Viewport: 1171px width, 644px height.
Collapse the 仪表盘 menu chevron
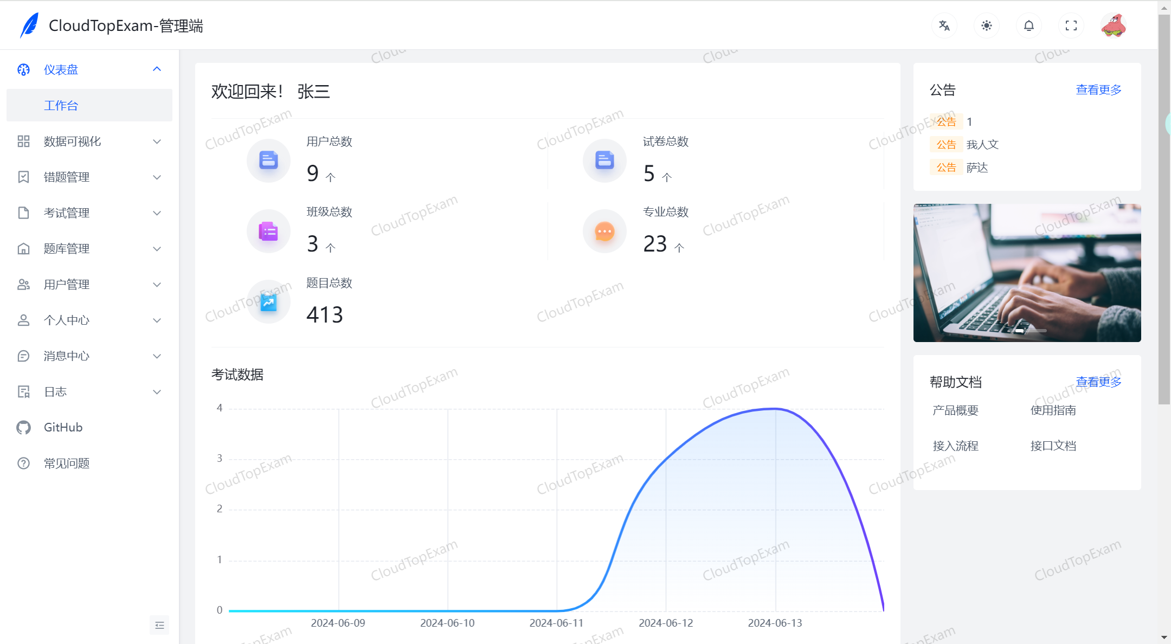tap(157, 69)
